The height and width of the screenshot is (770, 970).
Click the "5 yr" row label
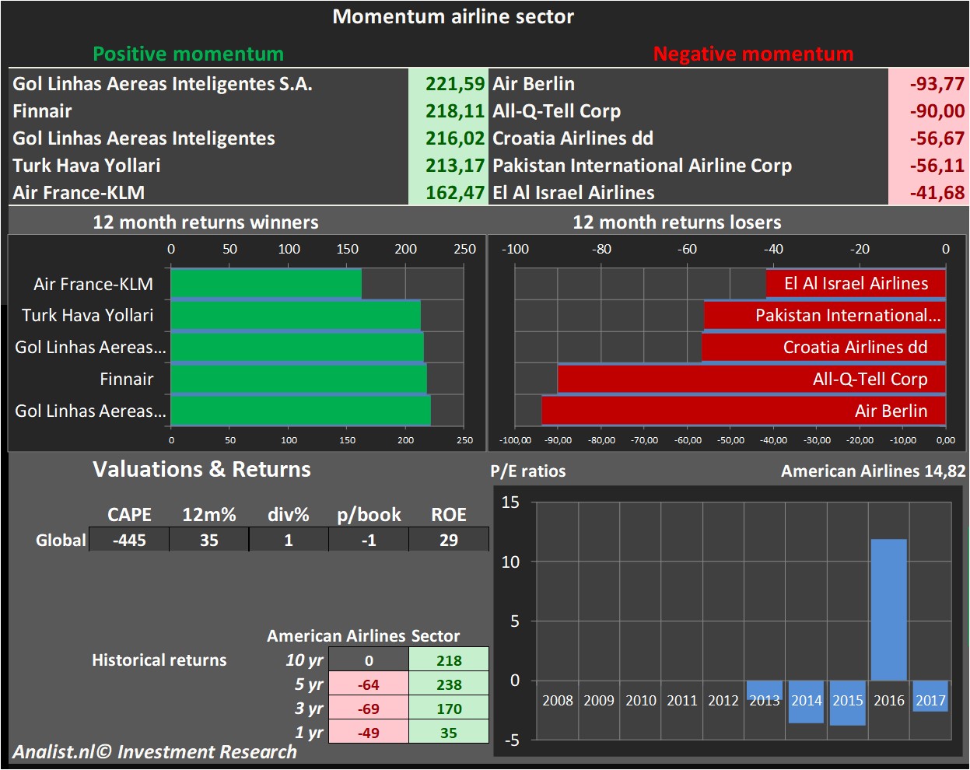(309, 684)
